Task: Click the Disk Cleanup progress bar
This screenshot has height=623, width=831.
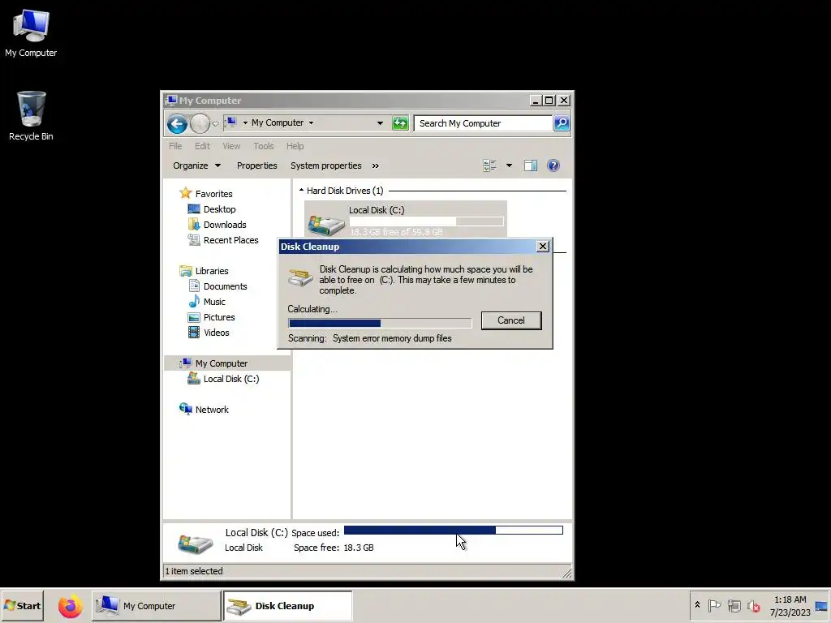Action: (380, 323)
